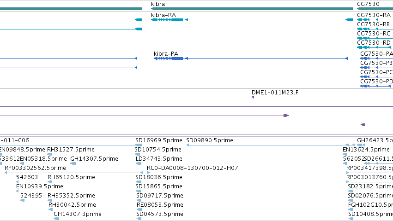Select the RC0-DA0008-130700-012-H07 label
This screenshot has height=221, width=393.
tap(193, 168)
